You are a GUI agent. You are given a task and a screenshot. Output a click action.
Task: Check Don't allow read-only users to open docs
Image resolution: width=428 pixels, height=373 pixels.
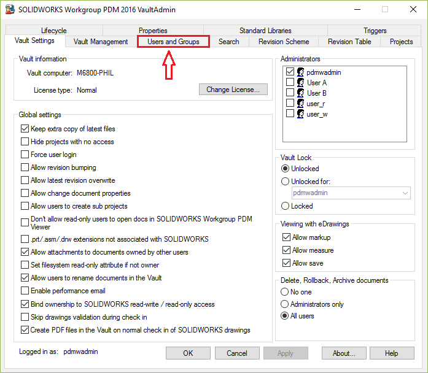pos(25,223)
